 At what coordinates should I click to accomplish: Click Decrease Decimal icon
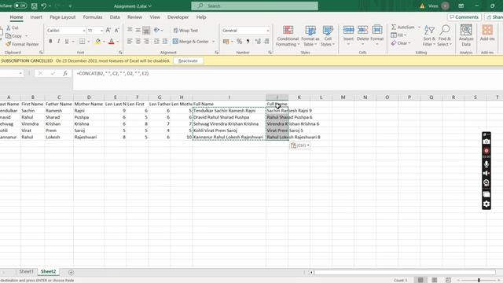click(x=266, y=42)
